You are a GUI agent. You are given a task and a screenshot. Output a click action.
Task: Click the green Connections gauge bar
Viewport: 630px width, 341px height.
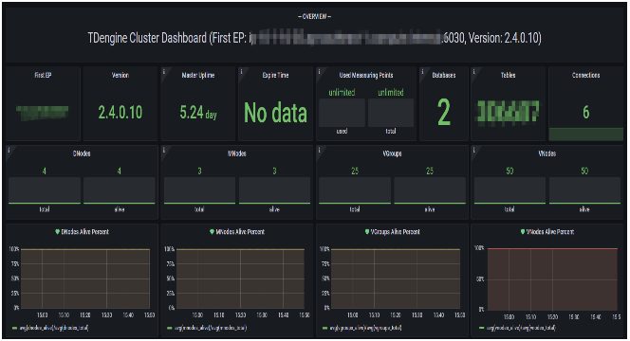pyautogui.click(x=585, y=134)
